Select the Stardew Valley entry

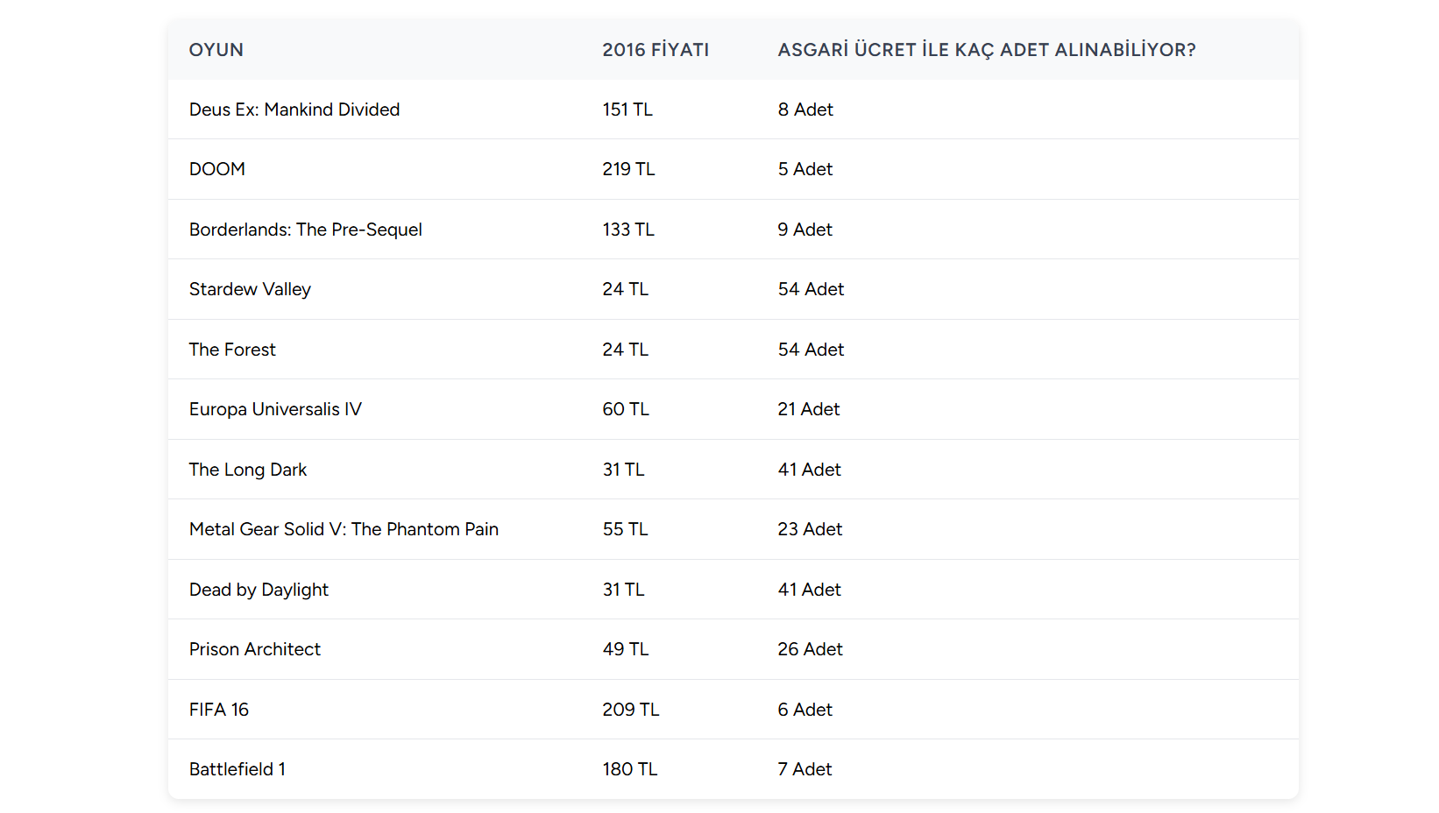(250, 289)
